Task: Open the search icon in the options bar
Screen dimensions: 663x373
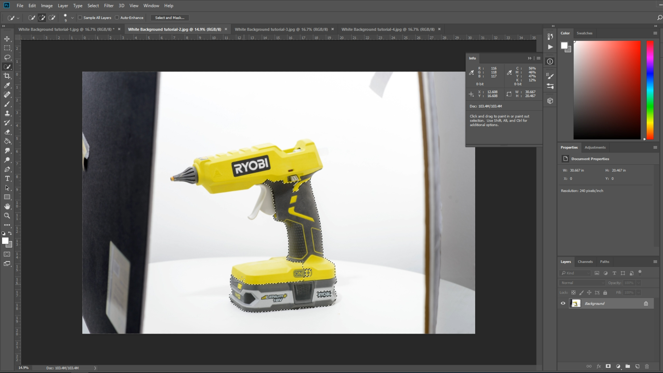Action: 660,18
